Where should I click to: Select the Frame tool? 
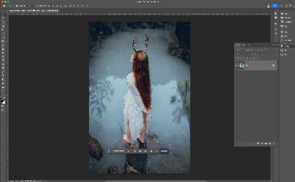3,33
